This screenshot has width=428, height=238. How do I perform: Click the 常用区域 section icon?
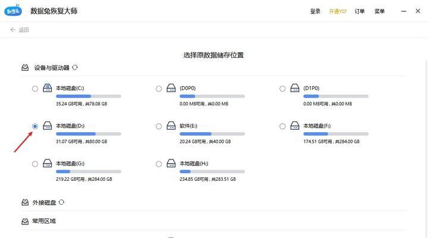(x=25, y=221)
